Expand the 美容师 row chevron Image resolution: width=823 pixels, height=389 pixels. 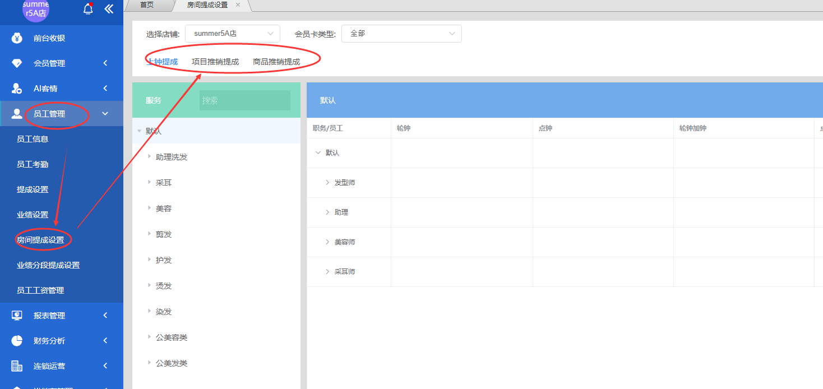point(327,242)
